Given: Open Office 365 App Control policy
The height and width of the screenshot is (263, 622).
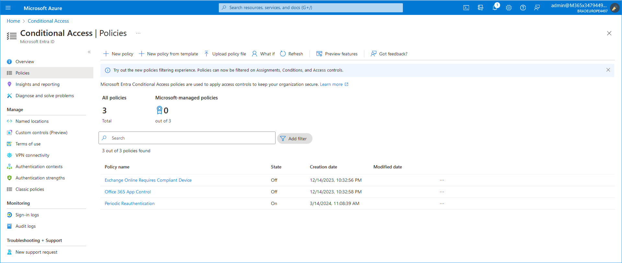Looking at the screenshot, I should click(128, 192).
